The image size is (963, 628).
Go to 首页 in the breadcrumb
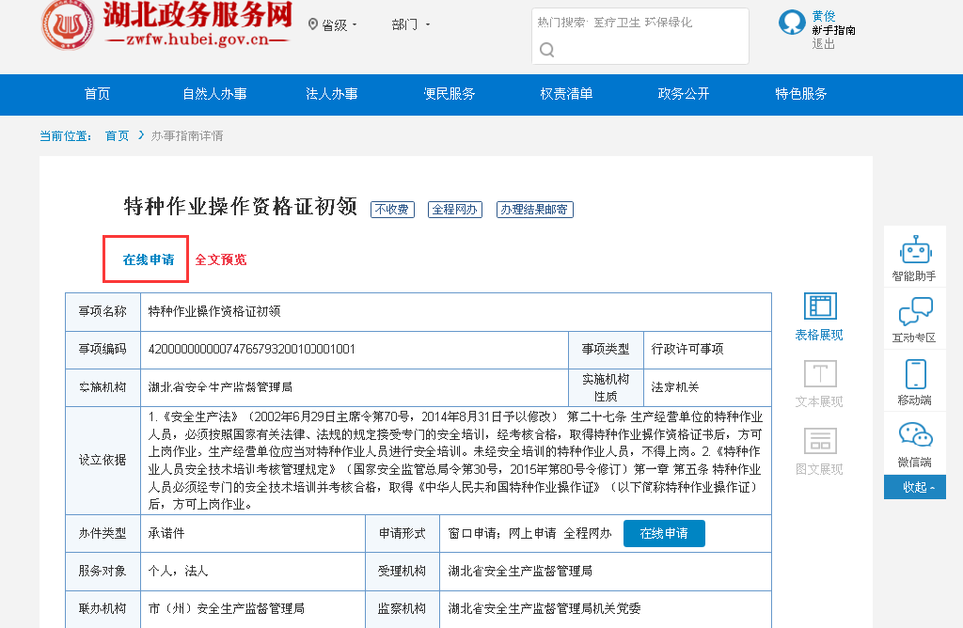click(117, 136)
